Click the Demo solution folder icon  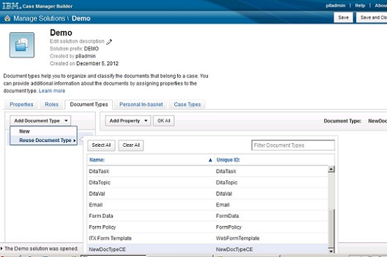(22, 45)
